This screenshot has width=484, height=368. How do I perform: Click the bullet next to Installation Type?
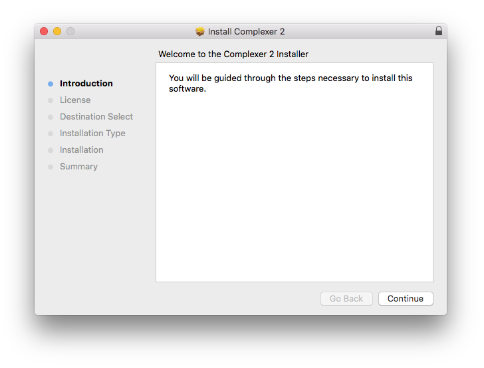(51, 134)
